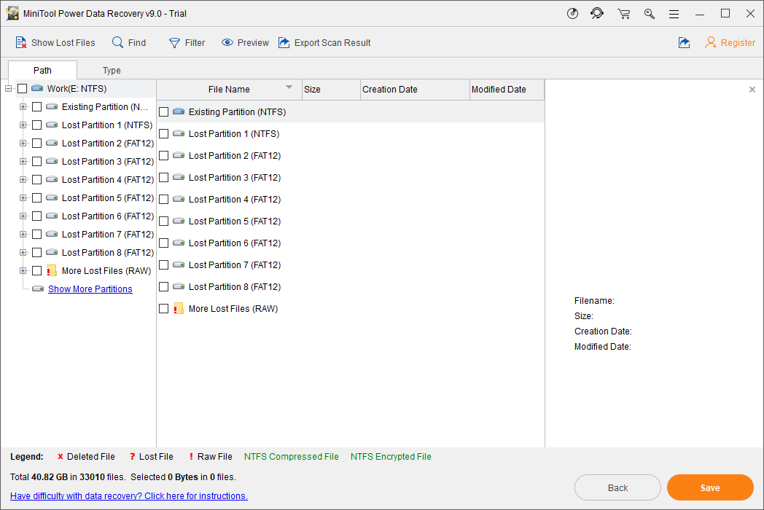
Task: Click the share arrow icon beside Register
Action: pyautogui.click(x=684, y=43)
